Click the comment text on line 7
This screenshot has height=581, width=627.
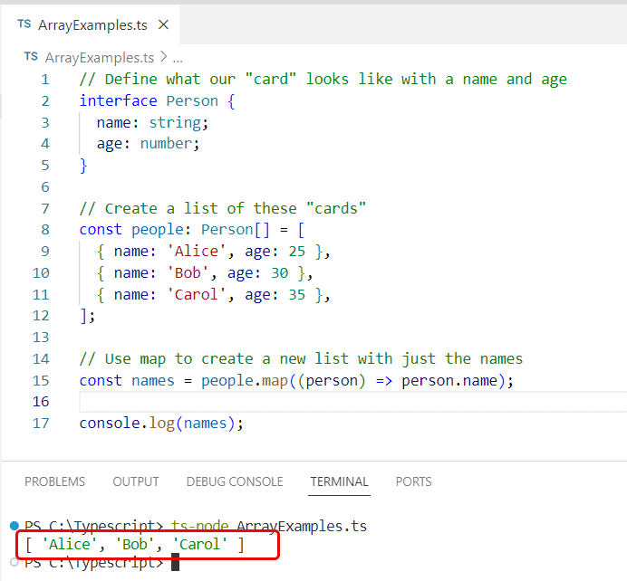click(222, 208)
